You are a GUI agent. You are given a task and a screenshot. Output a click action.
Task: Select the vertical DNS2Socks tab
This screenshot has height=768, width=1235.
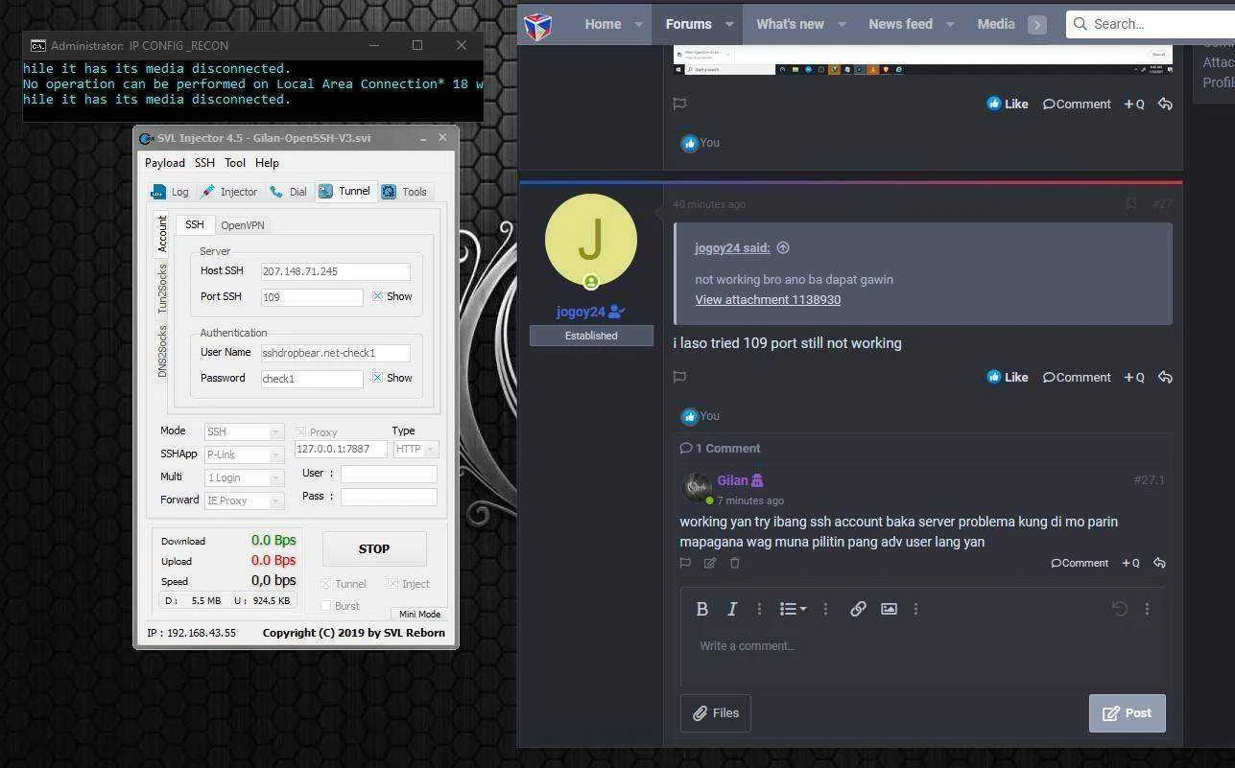click(162, 351)
